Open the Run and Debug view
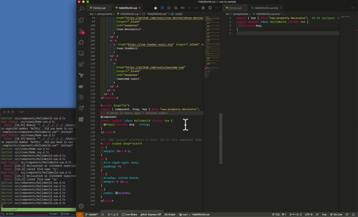Screen dimensions: 358x217 point(81,42)
